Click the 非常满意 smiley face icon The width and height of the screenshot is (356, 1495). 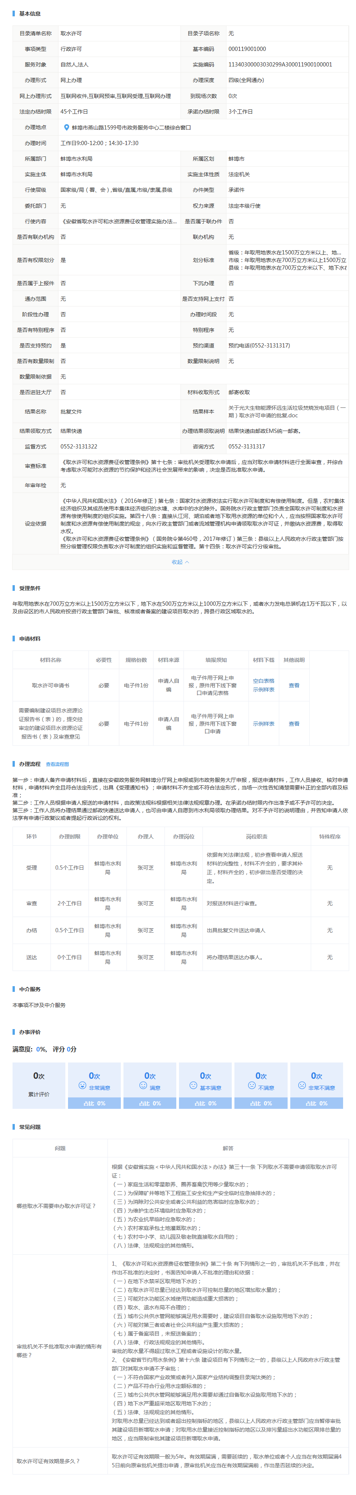82,1085
